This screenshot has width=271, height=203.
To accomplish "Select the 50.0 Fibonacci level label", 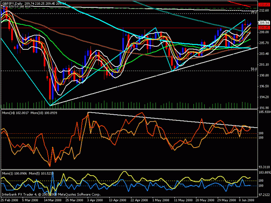I will pyautogui.click(x=254, y=69).
